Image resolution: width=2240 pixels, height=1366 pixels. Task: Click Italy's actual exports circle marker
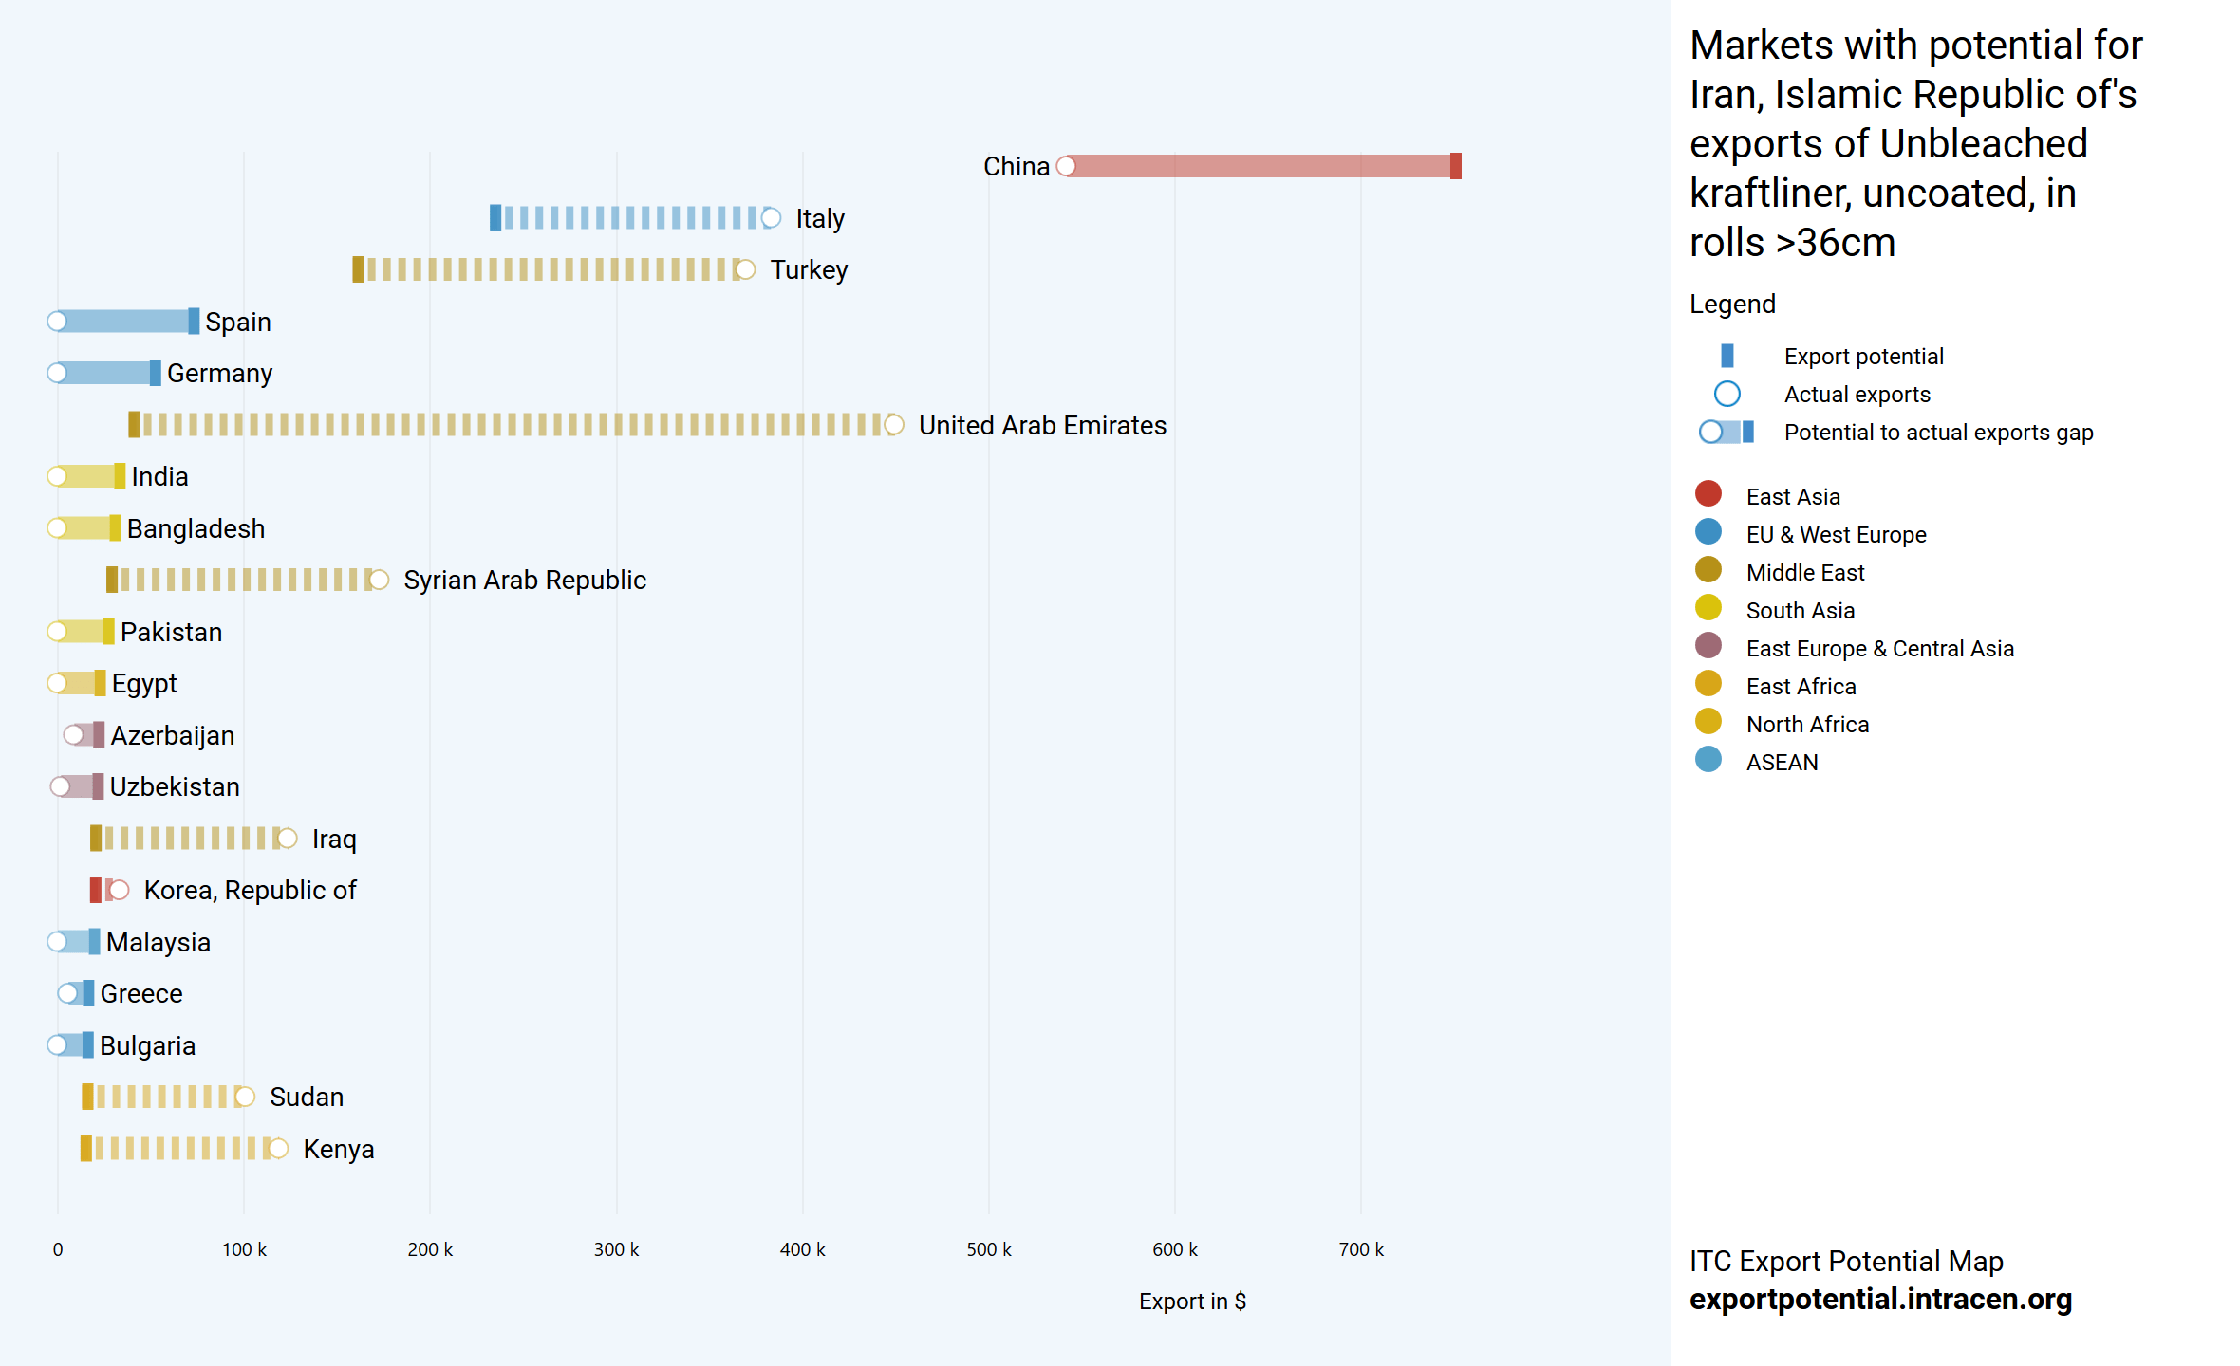[771, 218]
